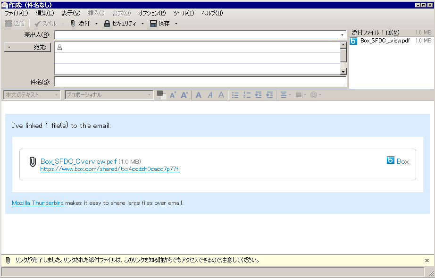
Task: Open the smiley emoticon picker
Action: [316, 95]
